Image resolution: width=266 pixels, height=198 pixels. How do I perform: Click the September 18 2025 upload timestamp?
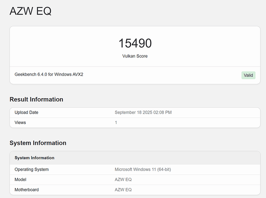pos(143,112)
